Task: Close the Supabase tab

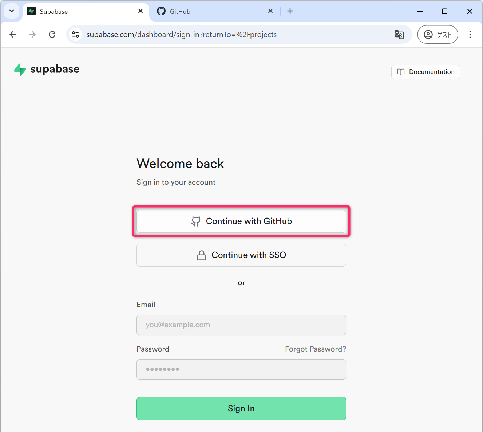Action: (x=140, y=11)
